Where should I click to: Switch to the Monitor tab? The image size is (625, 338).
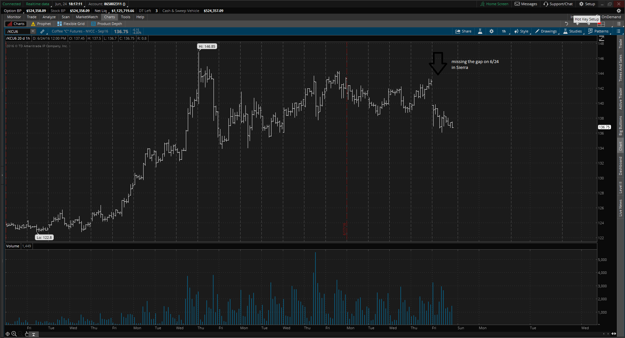[x=14, y=17]
